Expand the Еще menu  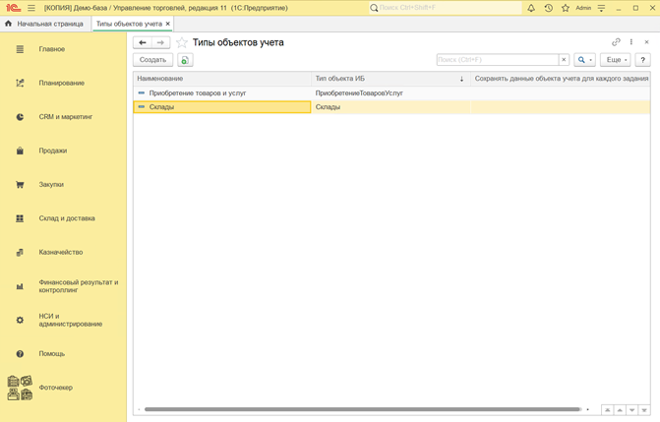click(616, 60)
